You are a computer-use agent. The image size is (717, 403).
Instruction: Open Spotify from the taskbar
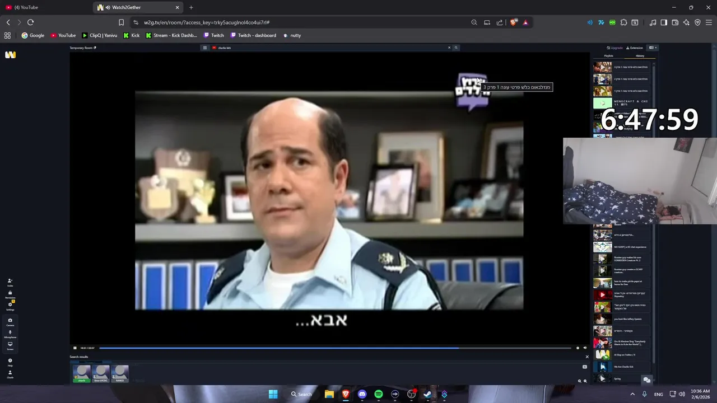point(379,394)
